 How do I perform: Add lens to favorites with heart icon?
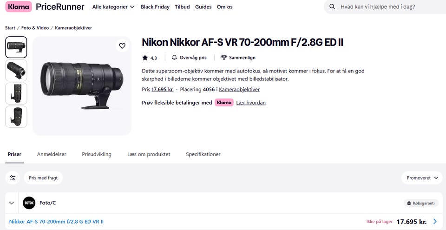122,46
